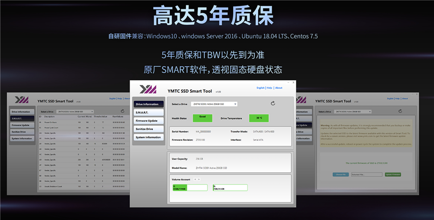Click the User Capacity value 256 GB

199,159
